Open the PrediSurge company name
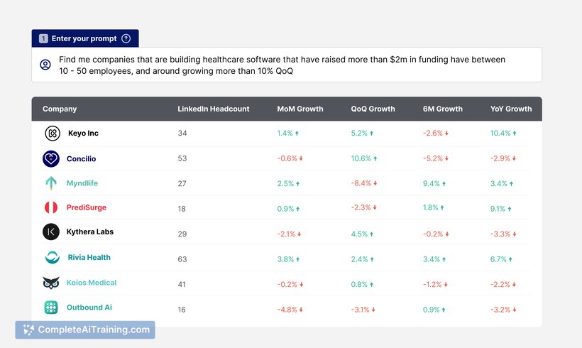 point(87,207)
